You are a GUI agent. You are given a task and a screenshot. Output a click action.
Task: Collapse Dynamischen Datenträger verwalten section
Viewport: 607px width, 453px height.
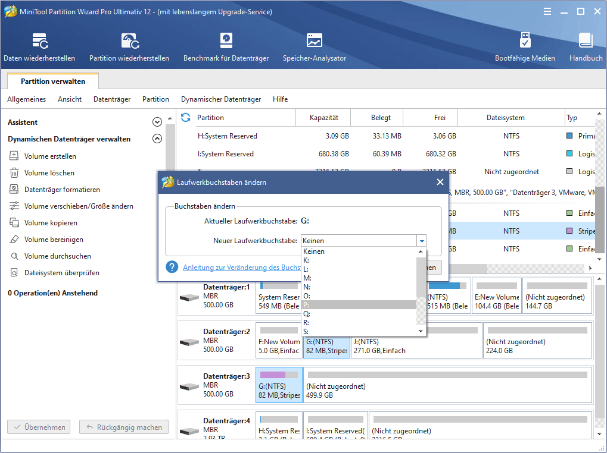click(157, 139)
